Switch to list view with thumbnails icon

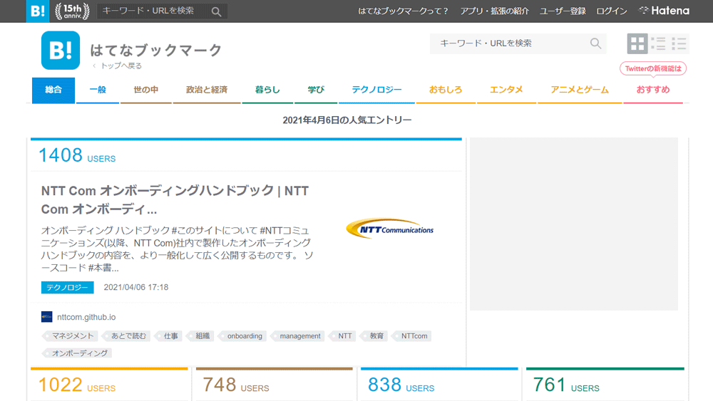point(658,43)
